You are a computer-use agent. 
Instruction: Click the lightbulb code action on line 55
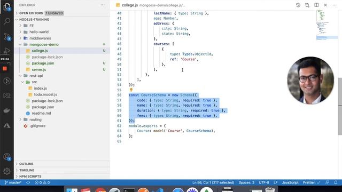[x=131, y=90]
